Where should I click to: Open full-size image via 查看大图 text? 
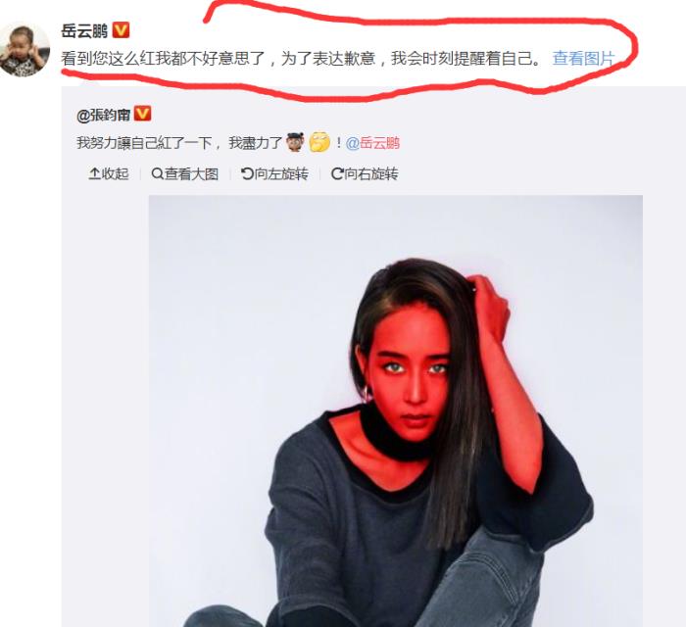[x=191, y=174]
